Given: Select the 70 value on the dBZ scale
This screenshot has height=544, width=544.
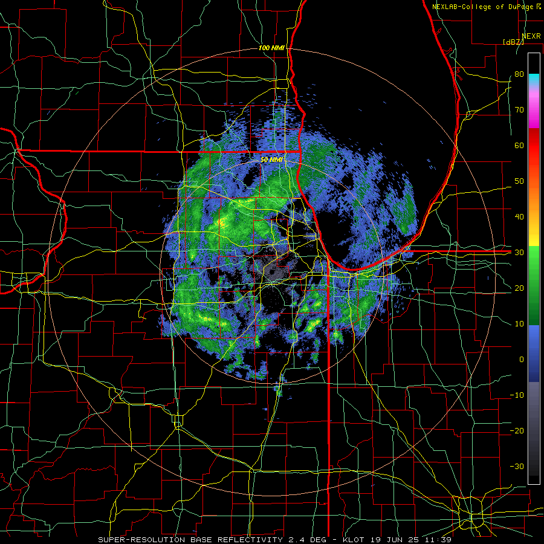Looking at the screenshot, I should coord(519,110).
